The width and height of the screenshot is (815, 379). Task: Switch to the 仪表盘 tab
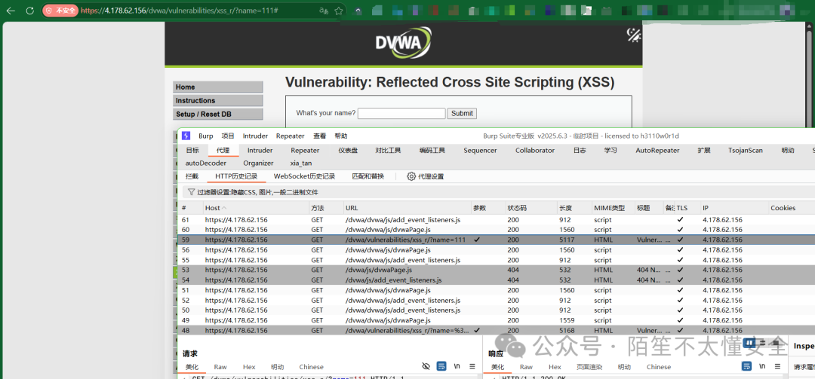tap(348, 151)
